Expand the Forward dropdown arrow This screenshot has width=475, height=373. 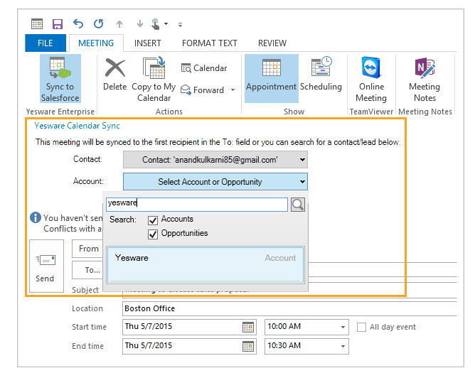(x=233, y=90)
